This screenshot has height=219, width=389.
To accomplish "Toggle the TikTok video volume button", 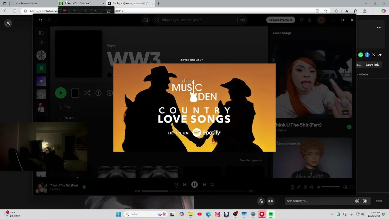I will tap(270, 201).
